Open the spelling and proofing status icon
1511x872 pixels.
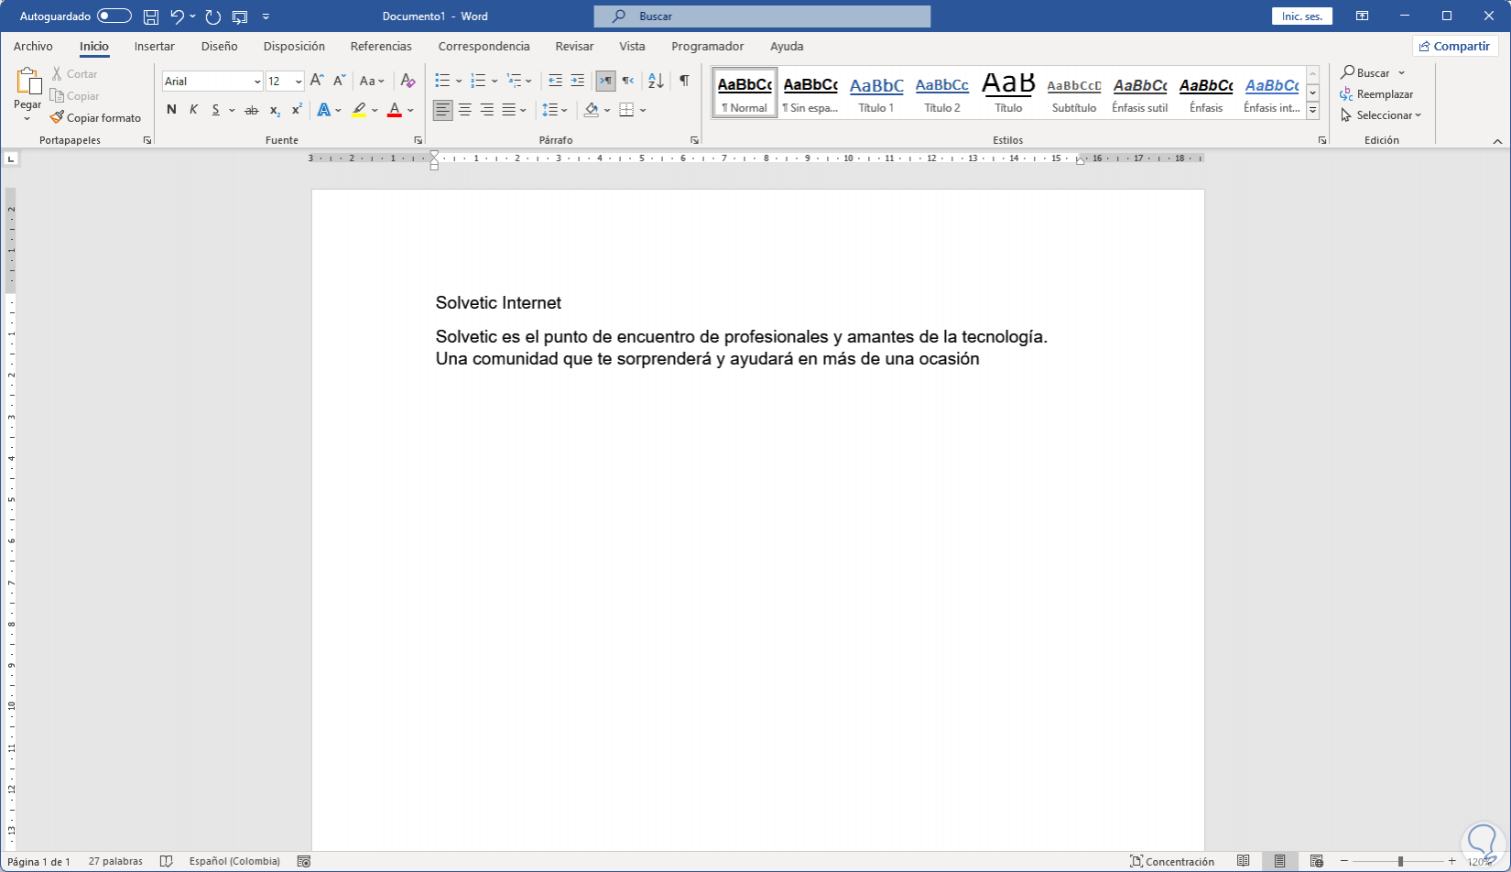coord(166,861)
